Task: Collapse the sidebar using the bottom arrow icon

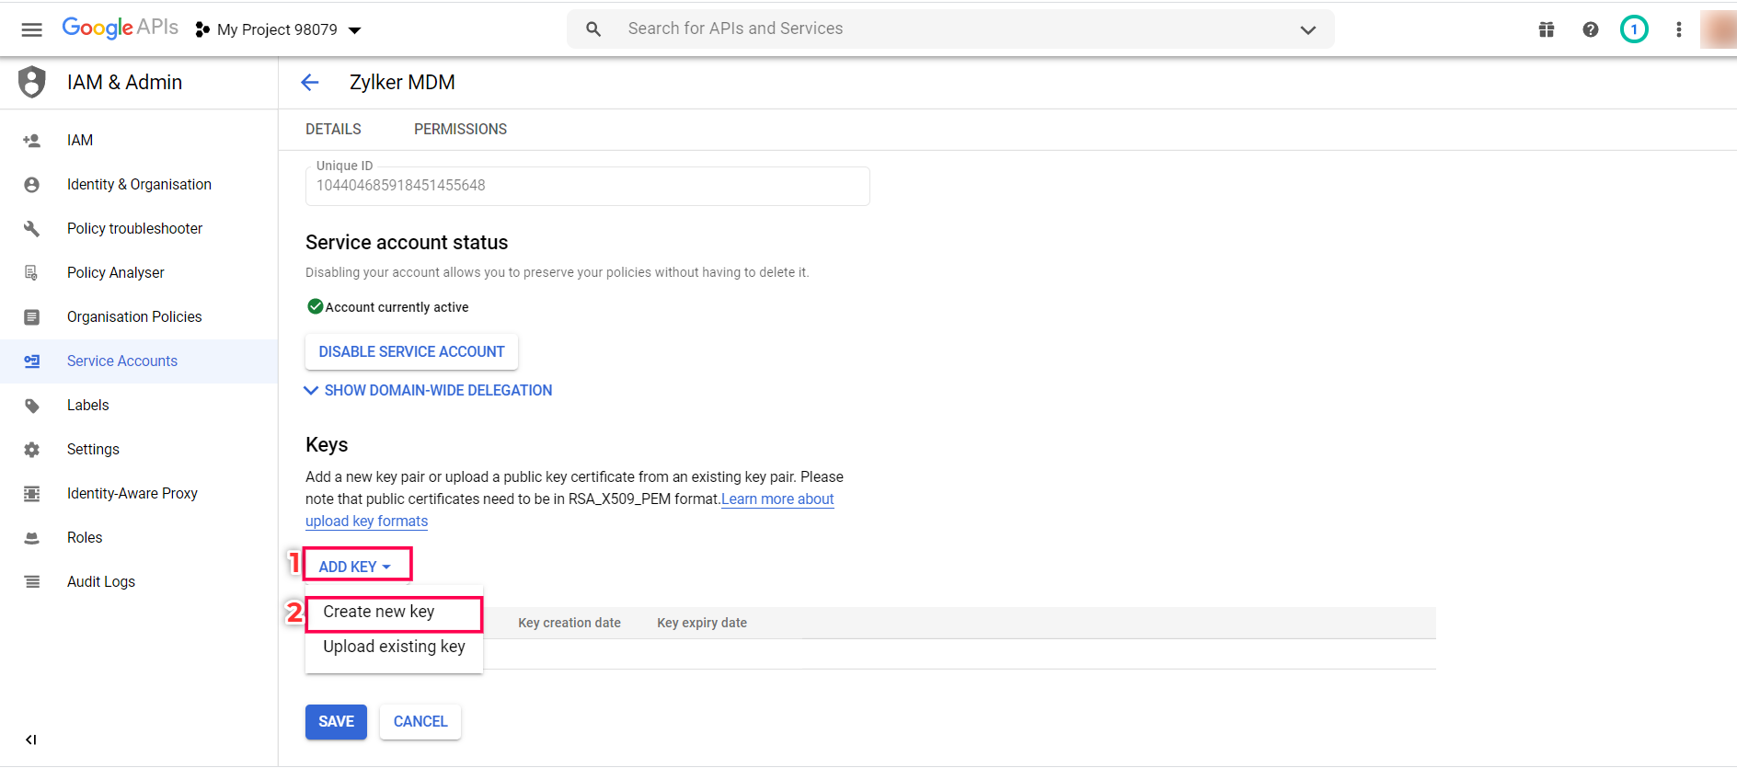Action: pos(31,739)
